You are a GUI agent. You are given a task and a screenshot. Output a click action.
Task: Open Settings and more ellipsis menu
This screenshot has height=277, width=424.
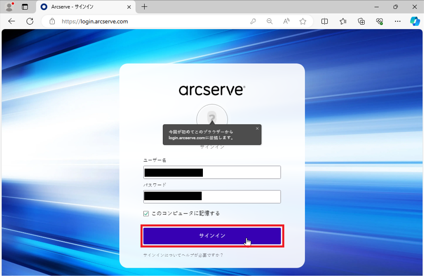[x=398, y=21]
